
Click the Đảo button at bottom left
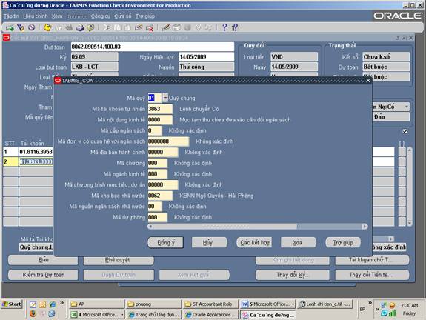[43, 260]
